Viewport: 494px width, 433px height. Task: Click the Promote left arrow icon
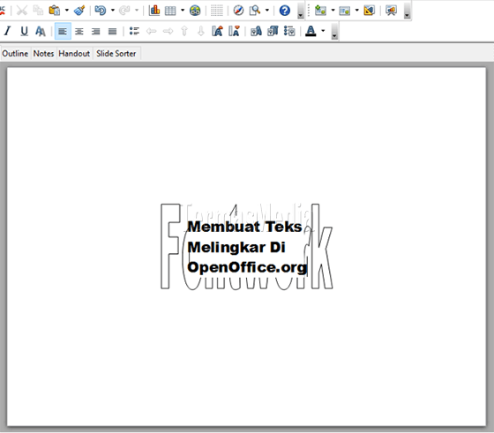point(151,31)
